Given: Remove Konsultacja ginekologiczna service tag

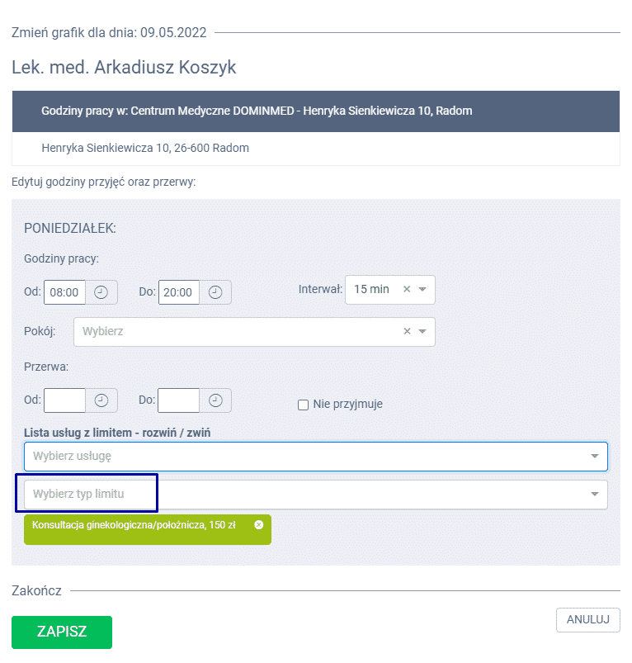Looking at the screenshot, I should [x=259, y=525].
